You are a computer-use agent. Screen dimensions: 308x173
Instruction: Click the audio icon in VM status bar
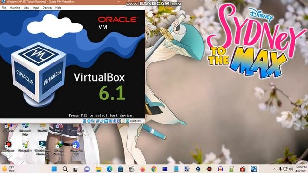point(93,121)
